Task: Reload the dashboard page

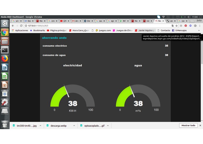Action: (21, 26)
